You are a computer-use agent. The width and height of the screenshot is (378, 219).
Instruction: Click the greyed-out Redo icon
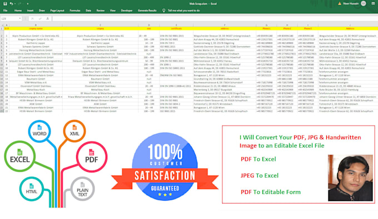tap(20, 4)
